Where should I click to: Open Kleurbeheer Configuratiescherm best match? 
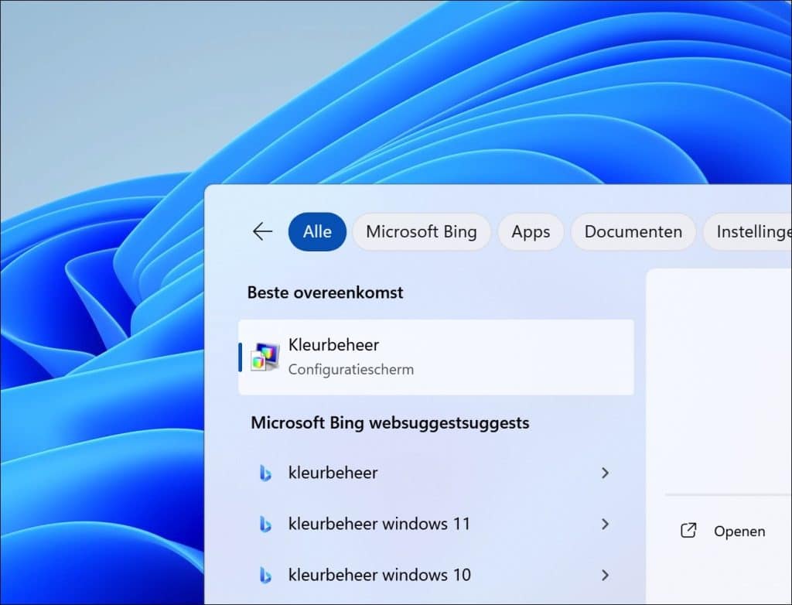pyautogui.click(x=436, y=357)
